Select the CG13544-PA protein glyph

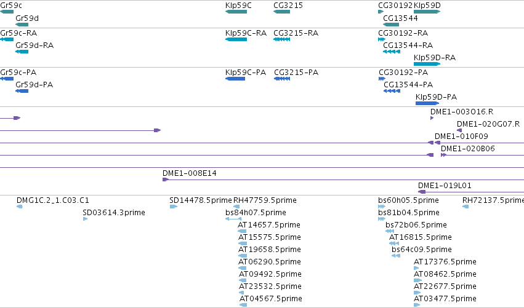[x=392, y=91]
